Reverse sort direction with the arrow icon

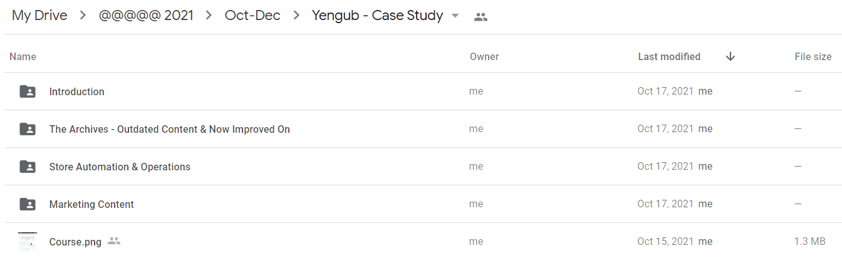[x=730, y=56]
